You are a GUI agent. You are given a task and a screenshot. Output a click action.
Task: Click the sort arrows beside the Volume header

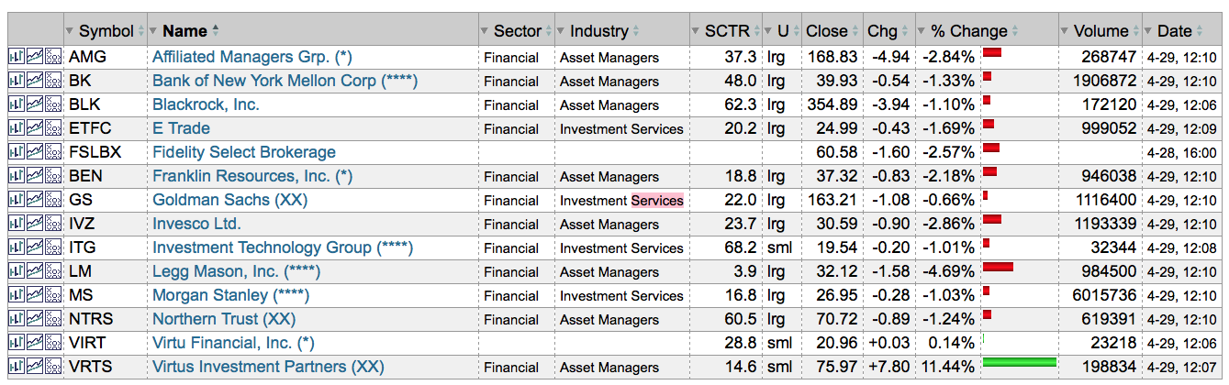[x=1134, y=31]
